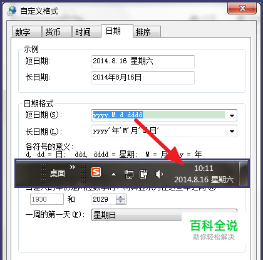Click the Sogou input method icon
This screenshot has height=260, width=263.
coord(96,172)
